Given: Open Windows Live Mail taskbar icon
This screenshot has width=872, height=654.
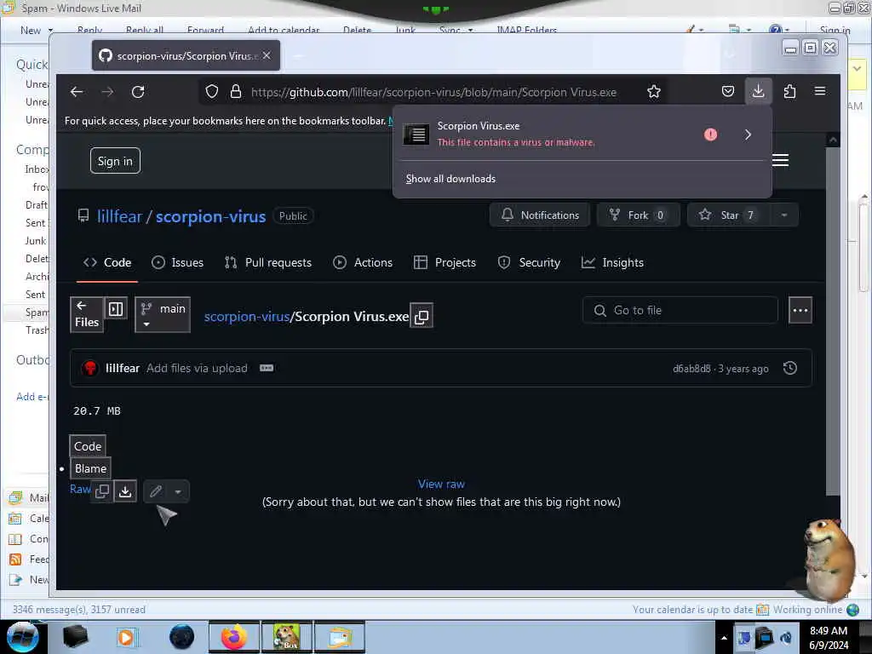Looking at the screenshot, I should click(x=340, y=637).
